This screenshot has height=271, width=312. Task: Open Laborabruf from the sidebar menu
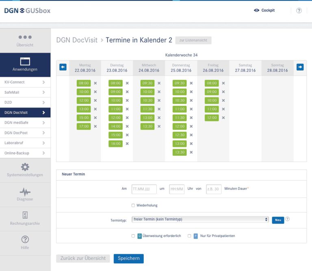(x=25, y=143)
